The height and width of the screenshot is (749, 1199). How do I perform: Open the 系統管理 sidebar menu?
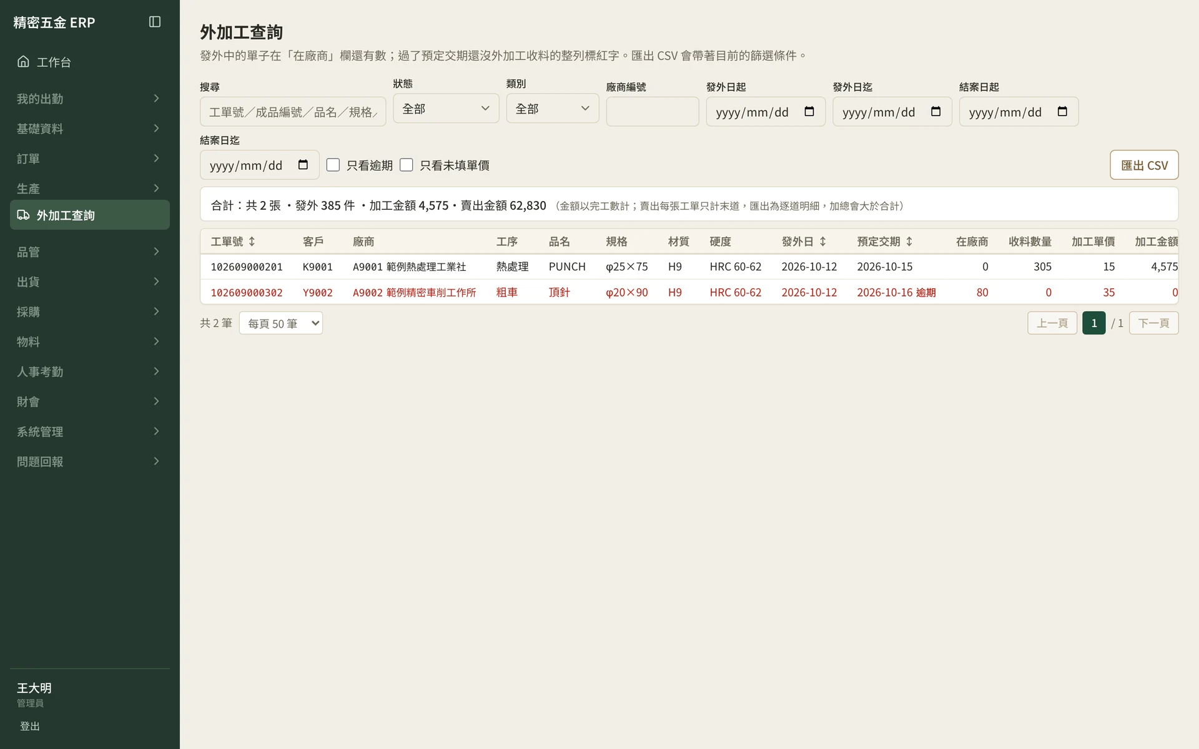click(x=89, y=431)
